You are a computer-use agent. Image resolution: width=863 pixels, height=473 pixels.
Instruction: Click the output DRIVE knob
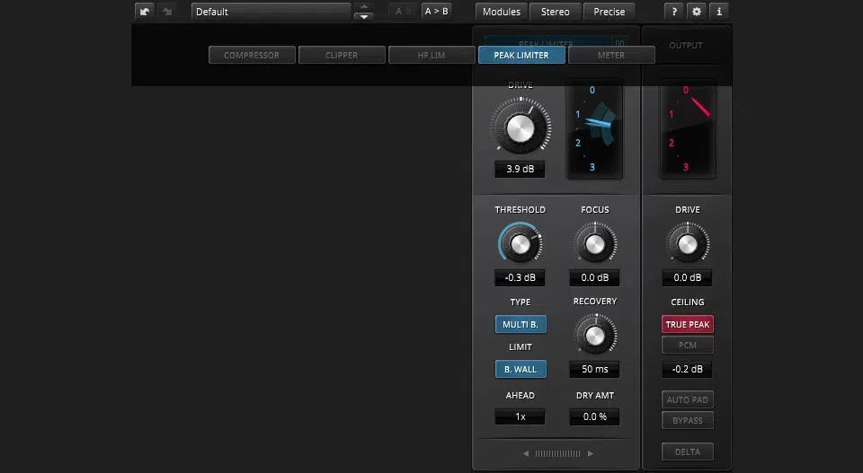[x=688, y=244]
